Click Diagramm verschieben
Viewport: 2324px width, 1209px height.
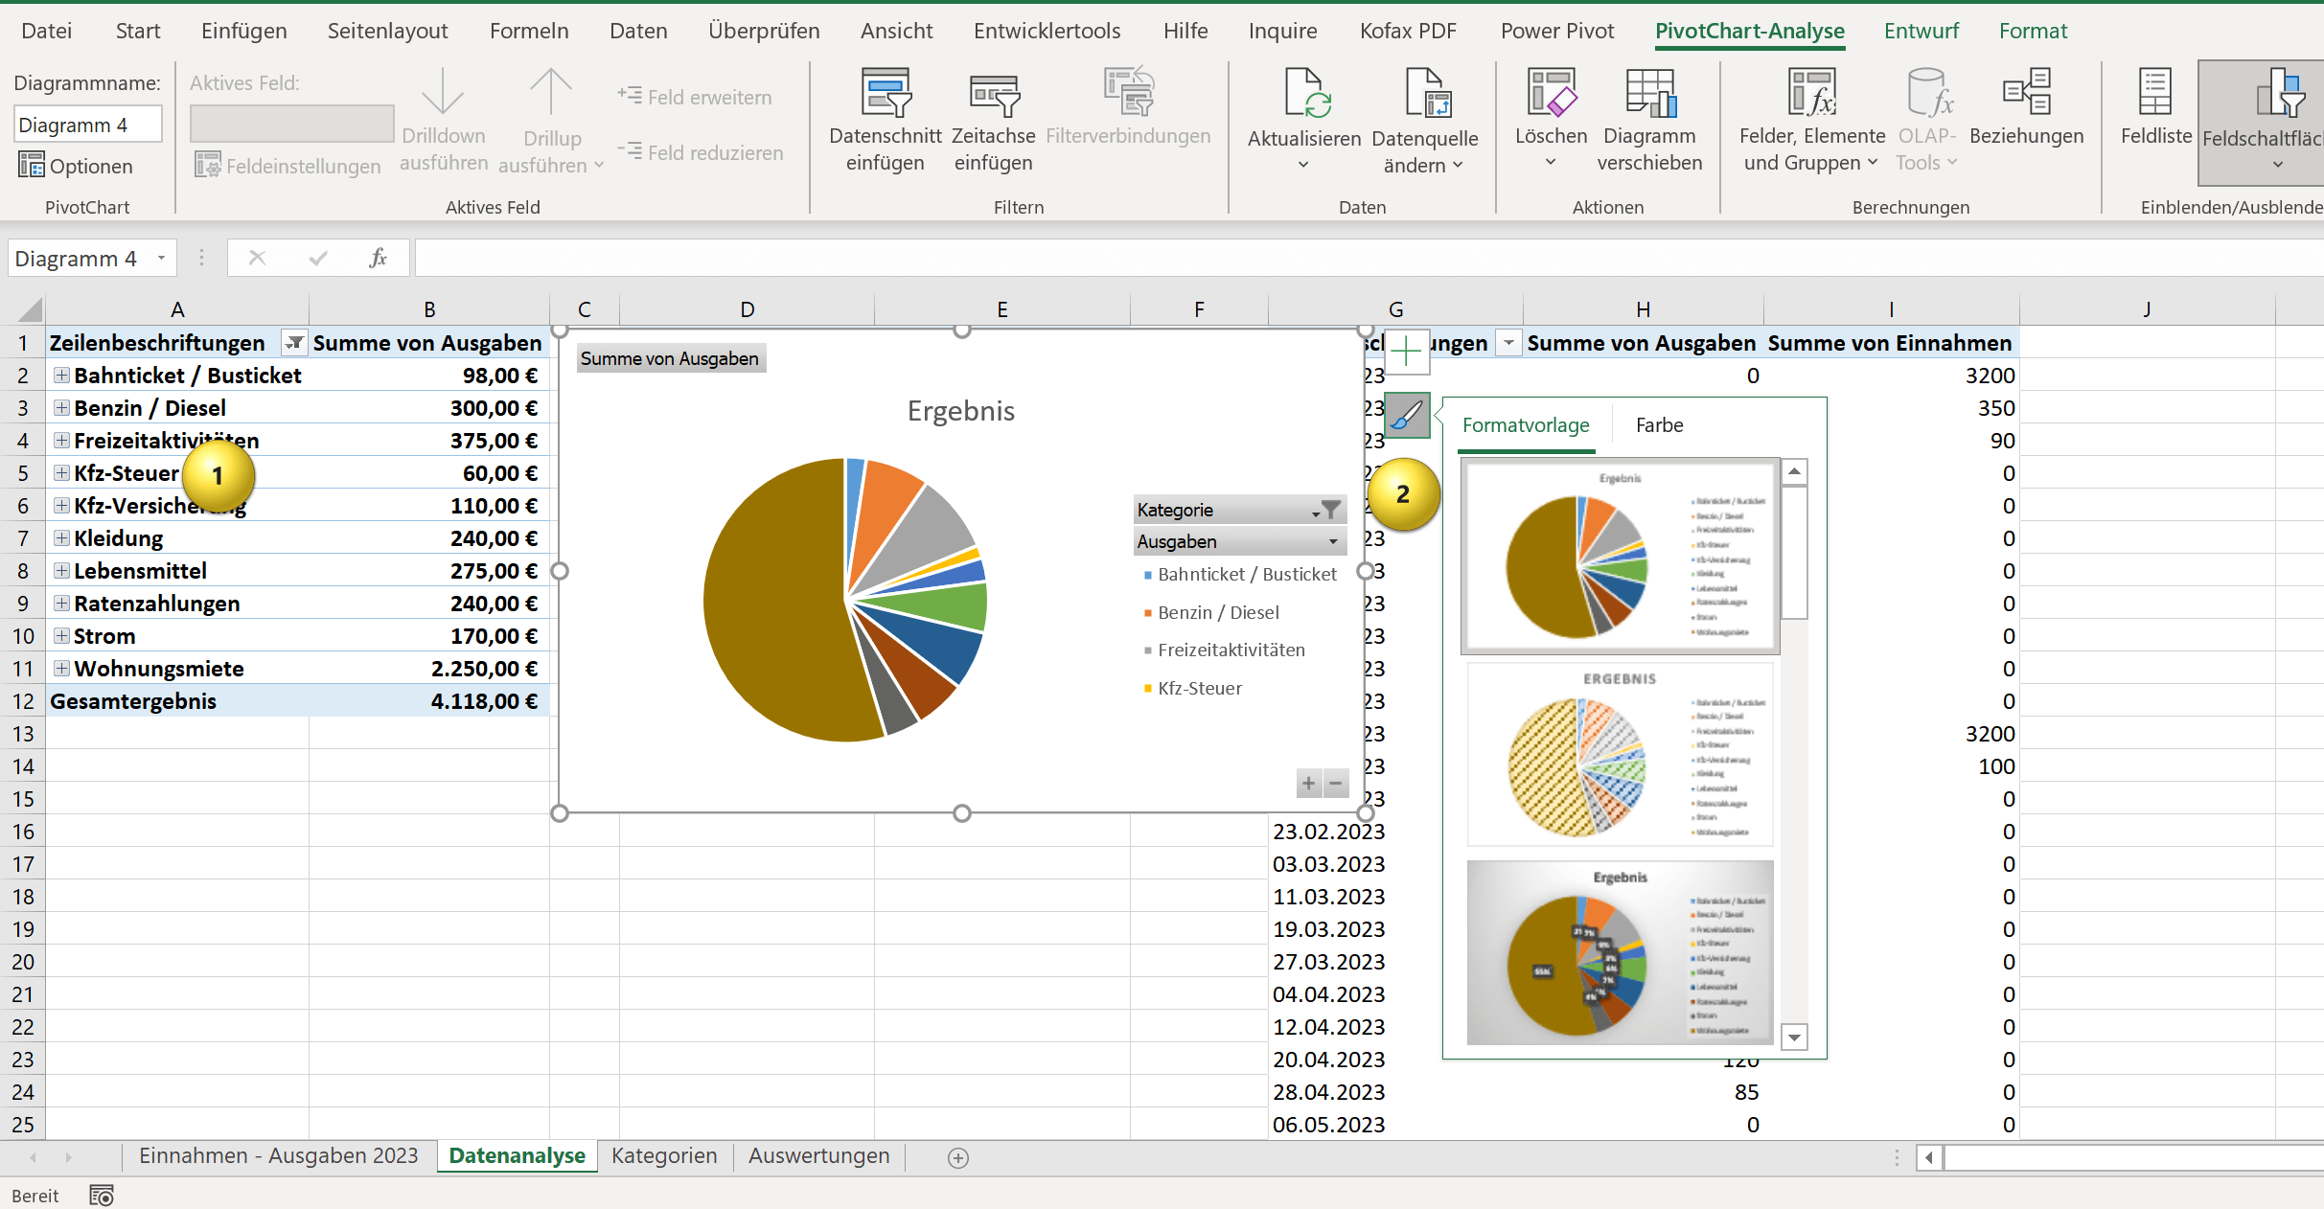(x=1649, y=121)
